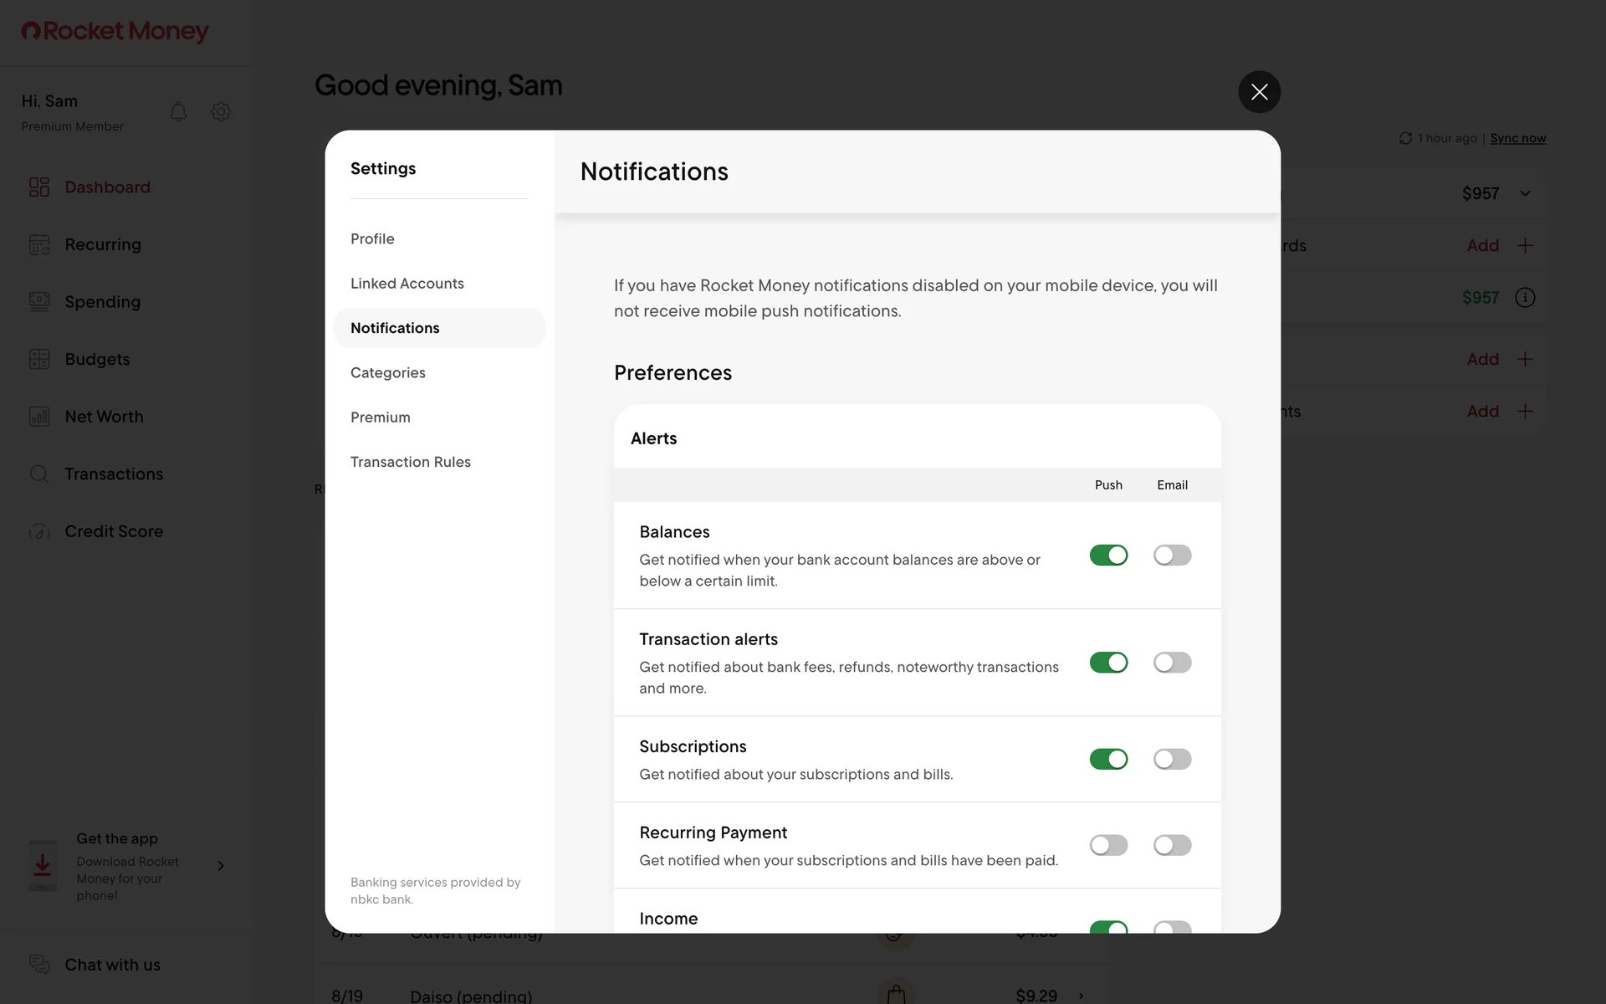Click the Recurring calendar icon
Image resolution: width=1606 pixels, height=1004 pixels.
pos(39,244)
